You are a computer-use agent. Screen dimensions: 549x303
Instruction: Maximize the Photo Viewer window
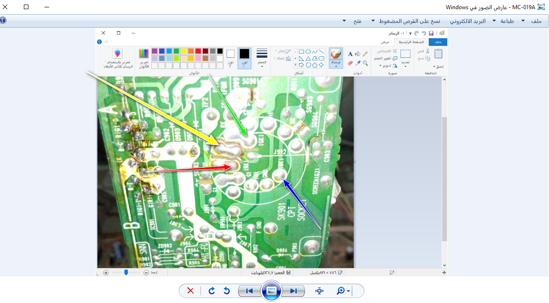tap(26, 7)
